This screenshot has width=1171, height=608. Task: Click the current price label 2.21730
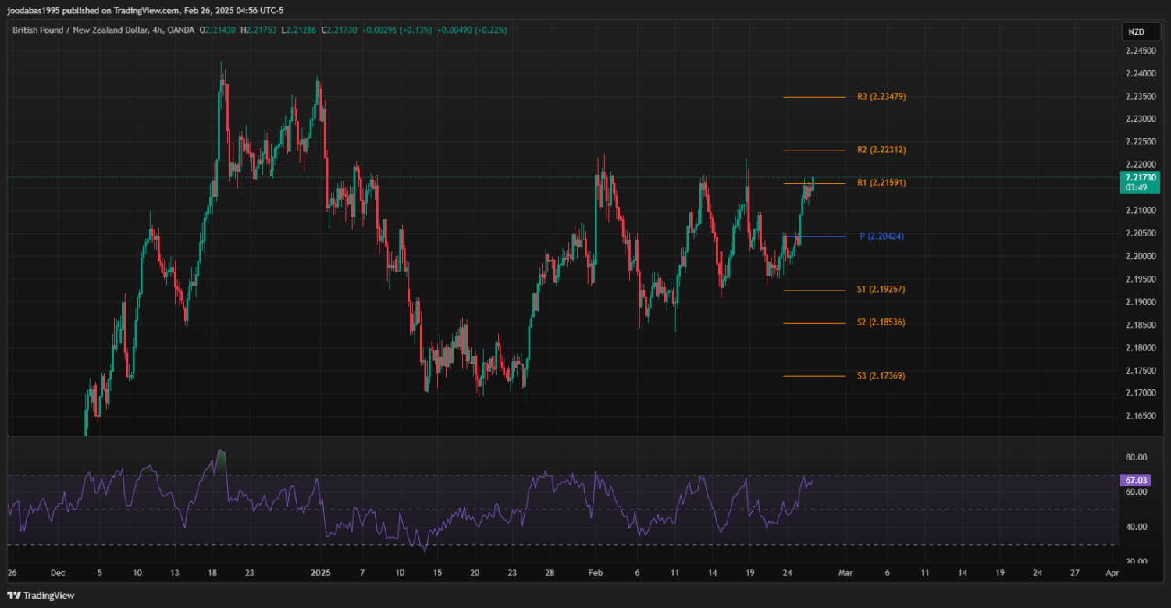pyautogui.click(x=1140, y=178)
